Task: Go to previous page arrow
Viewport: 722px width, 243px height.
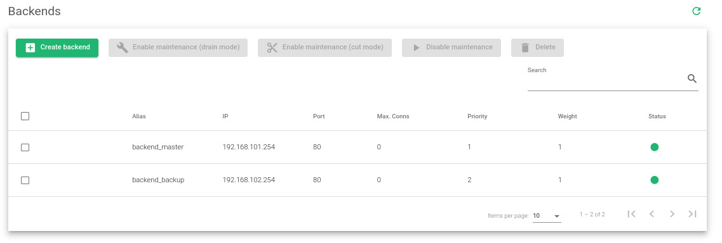Action: point(652,214)
